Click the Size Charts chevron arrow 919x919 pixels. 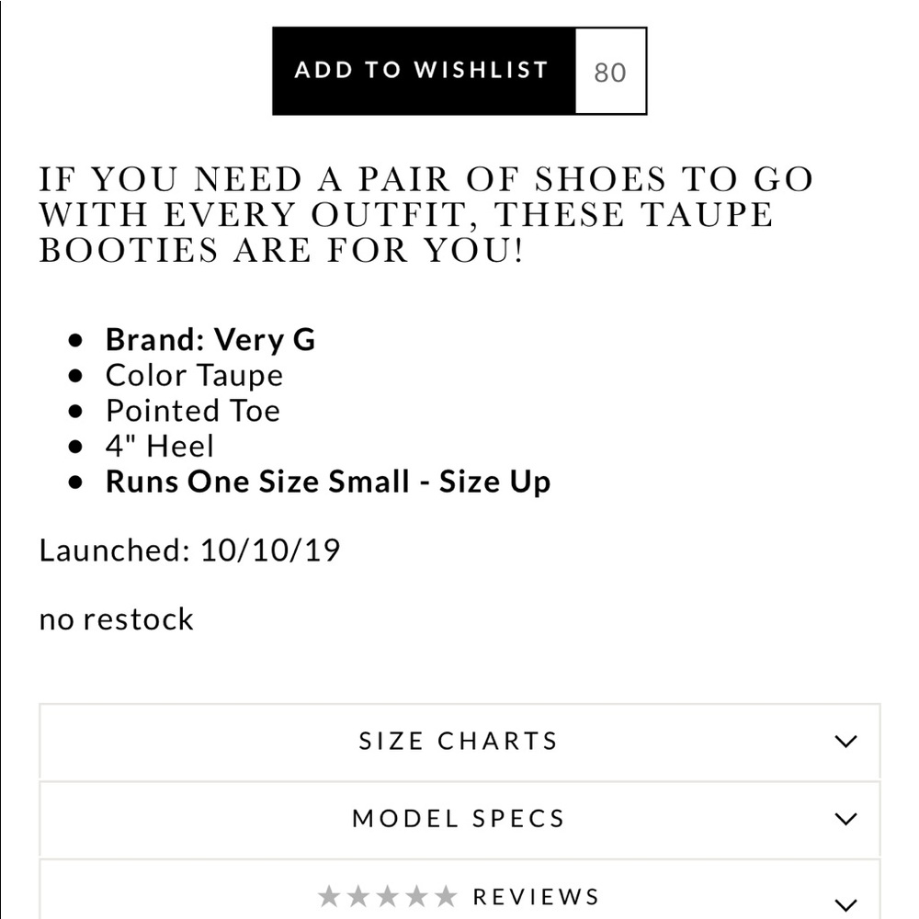(x=845, y=742)
